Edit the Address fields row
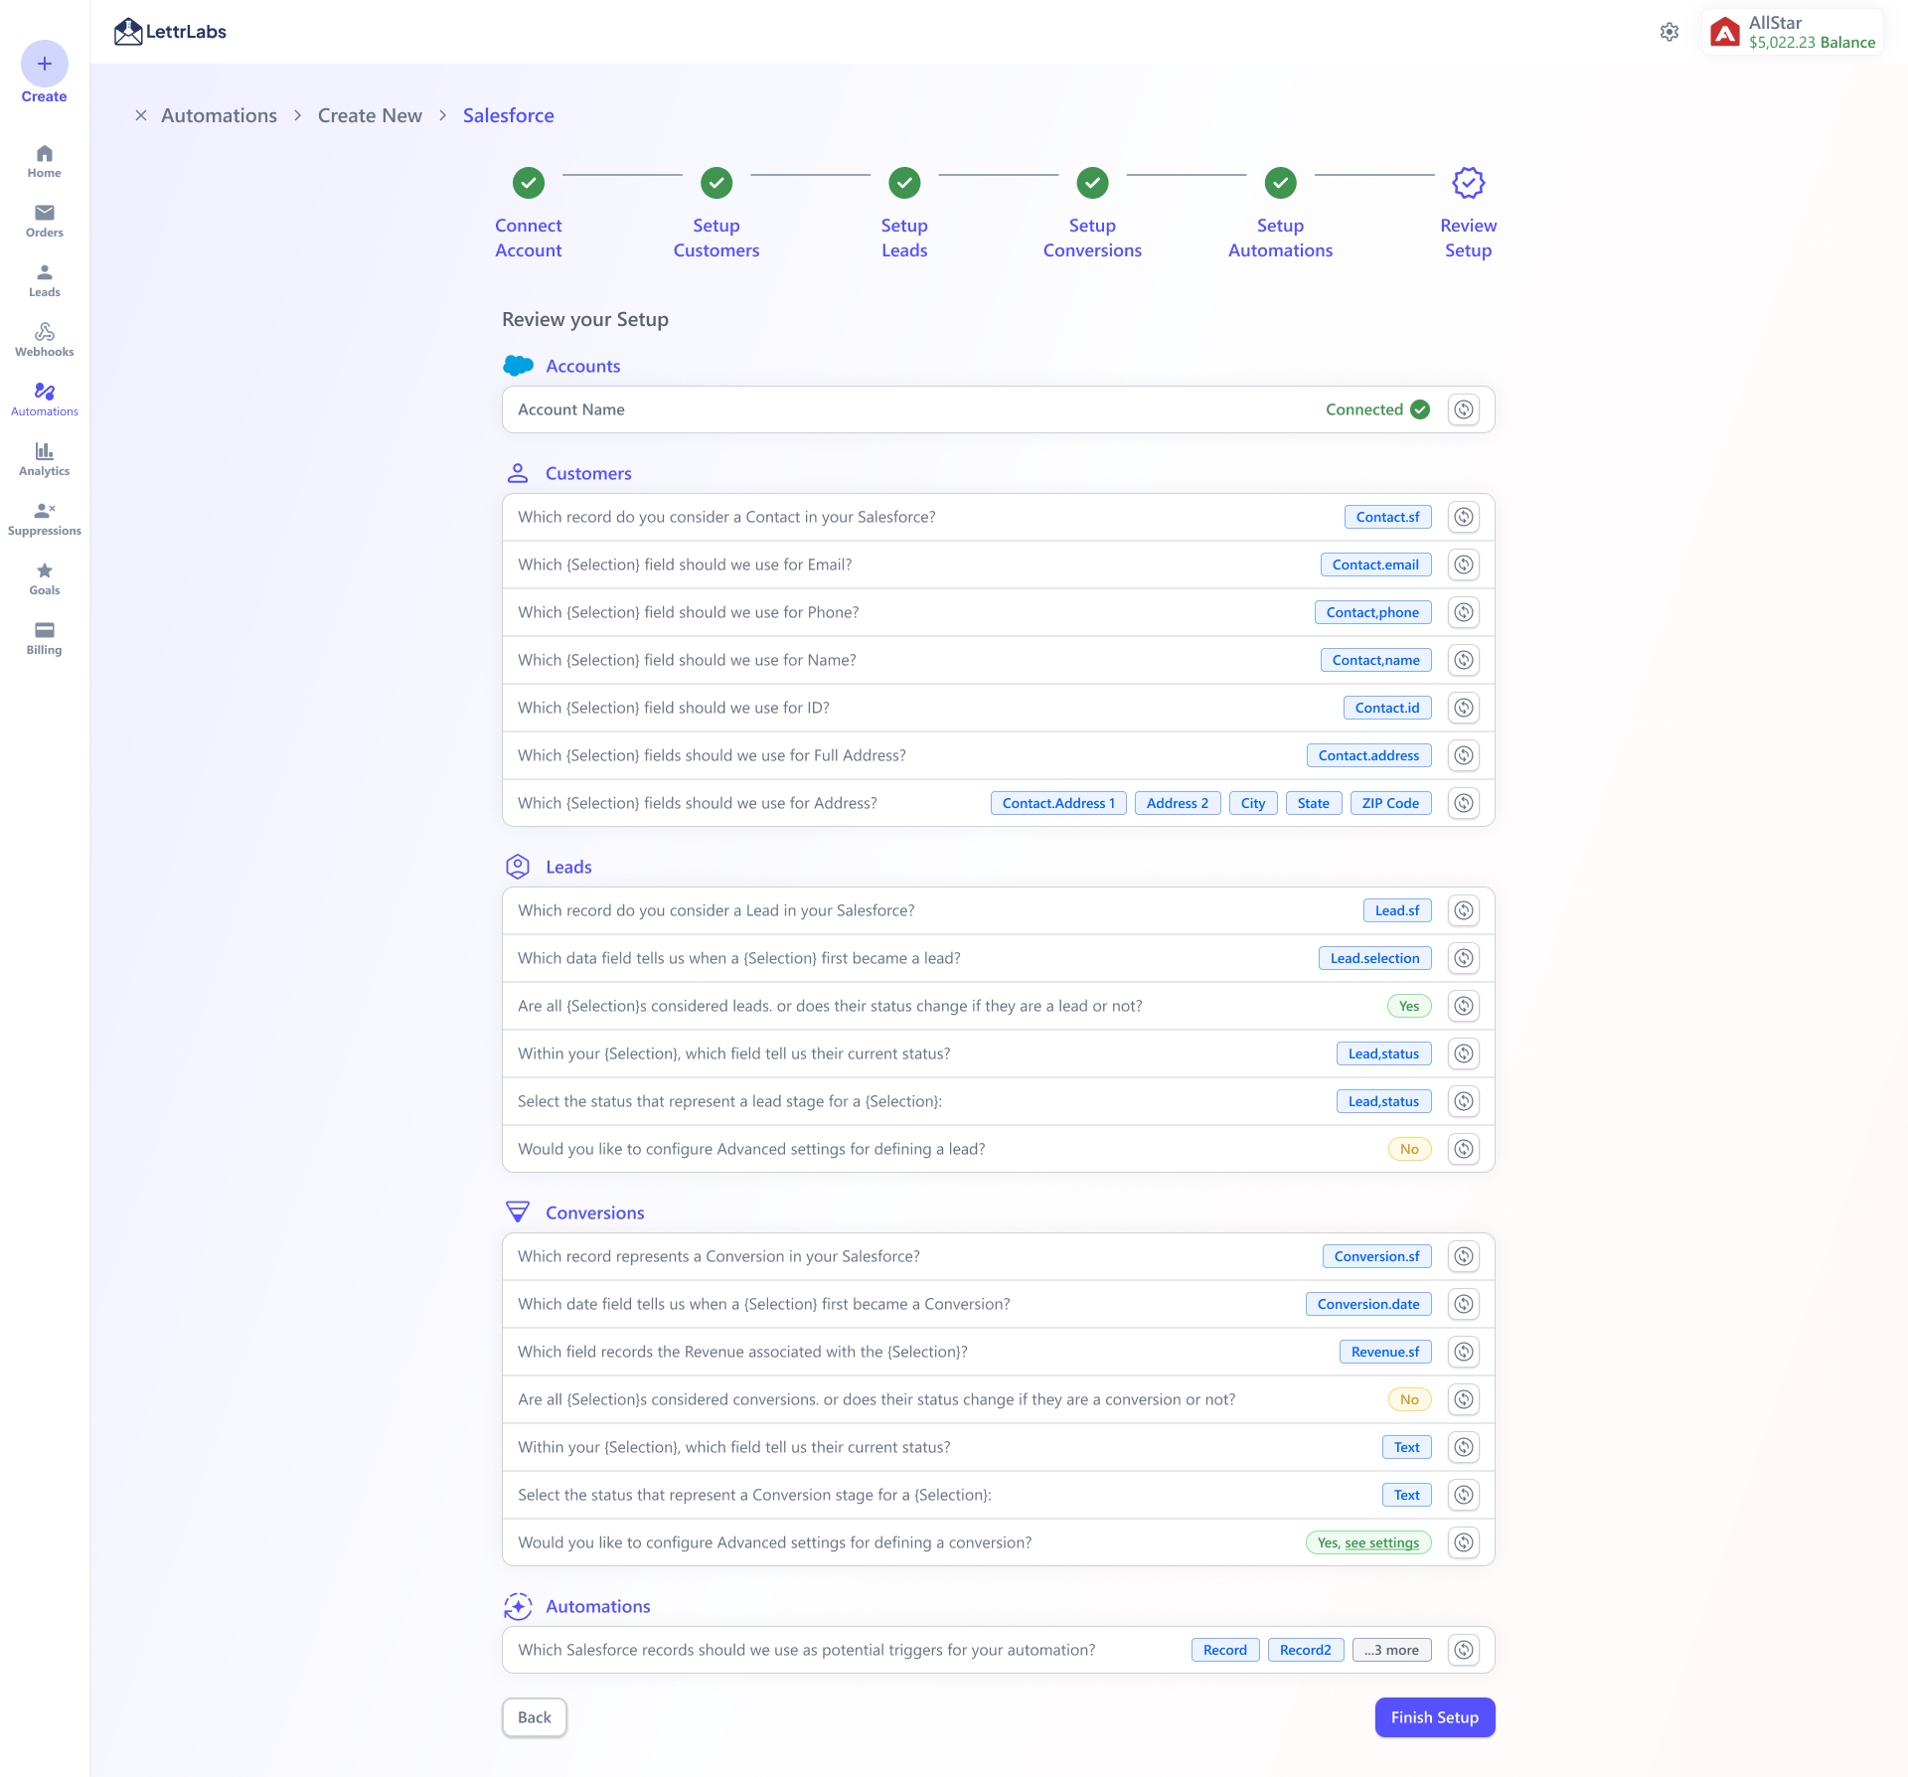The height and width of the screenshot is (1777, 1908). click(x=1464, y=803)
